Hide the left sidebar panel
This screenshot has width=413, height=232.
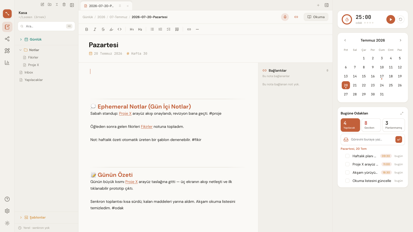pyautogui.click(x=72, y=5)
